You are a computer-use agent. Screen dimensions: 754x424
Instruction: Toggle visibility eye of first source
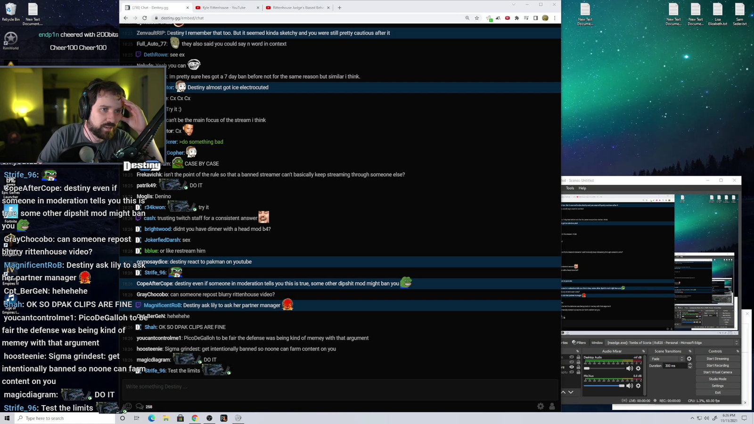(x=572, y=357)
